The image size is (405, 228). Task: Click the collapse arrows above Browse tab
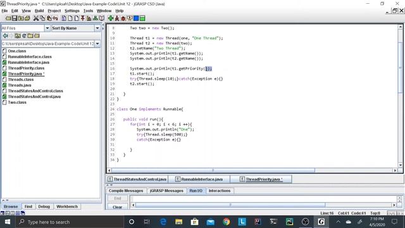5,200
